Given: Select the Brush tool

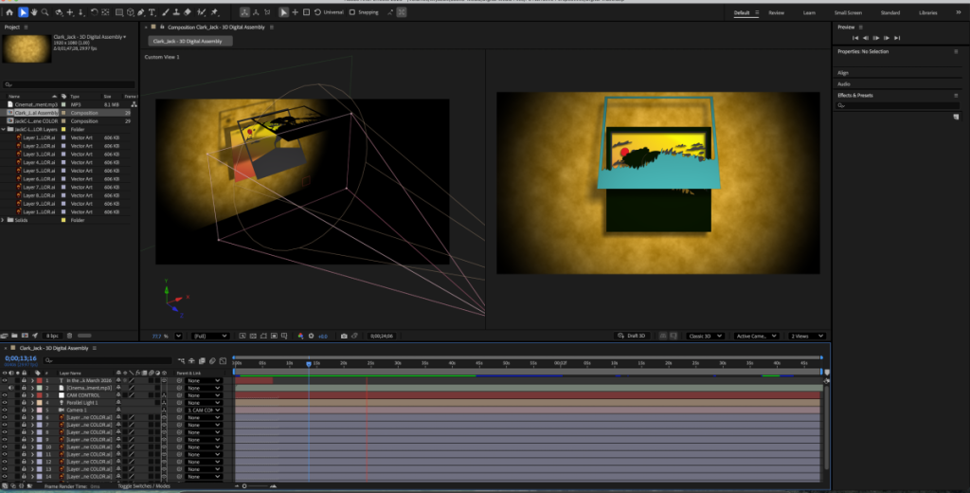Looking at the screenshot, I should point(167,12).
